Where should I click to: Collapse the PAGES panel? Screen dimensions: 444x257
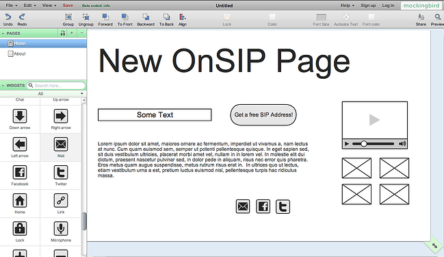[3, 34]
